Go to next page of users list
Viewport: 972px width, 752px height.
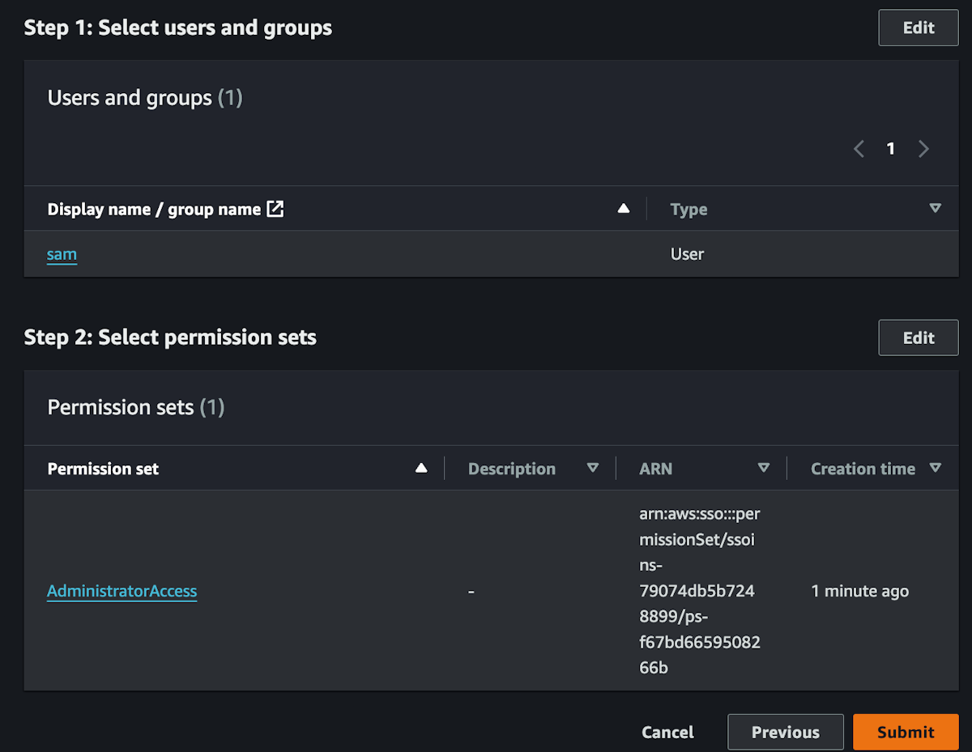tap(923, 149)
